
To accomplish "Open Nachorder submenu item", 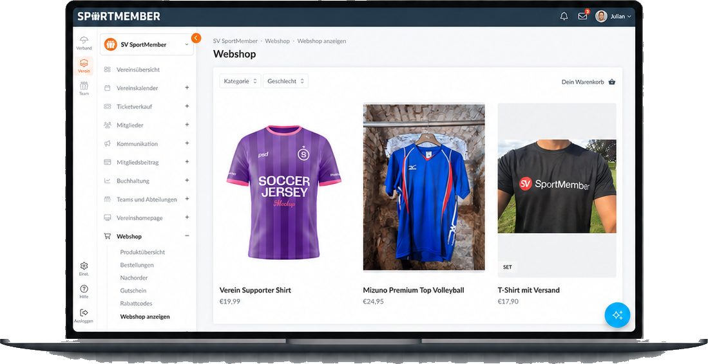I will (134, 278).
